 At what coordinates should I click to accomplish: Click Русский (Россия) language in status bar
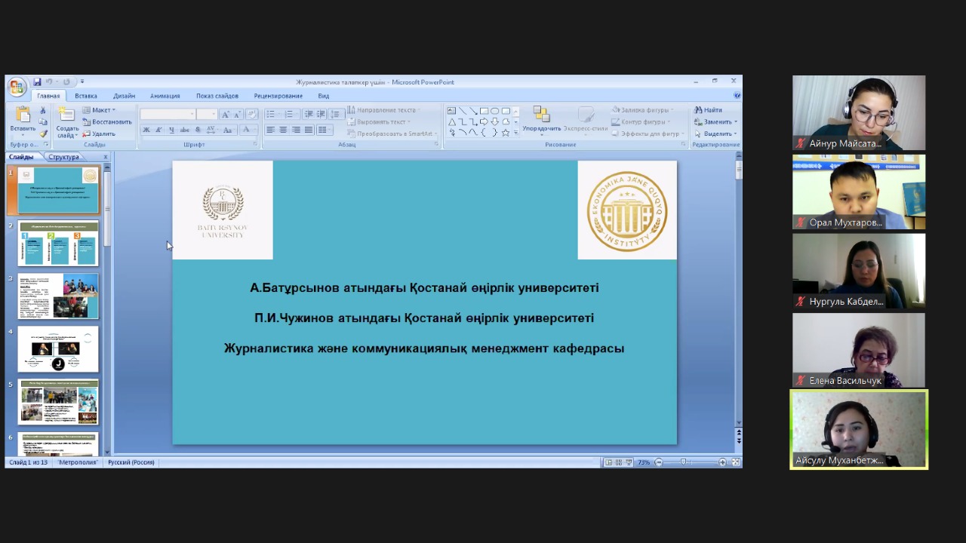131,462
